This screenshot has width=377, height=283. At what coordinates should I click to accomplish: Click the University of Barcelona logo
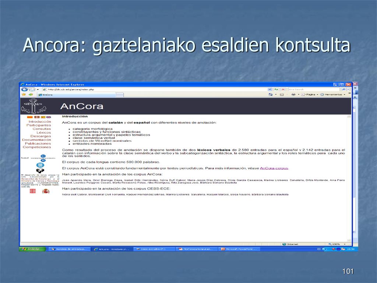43,158
